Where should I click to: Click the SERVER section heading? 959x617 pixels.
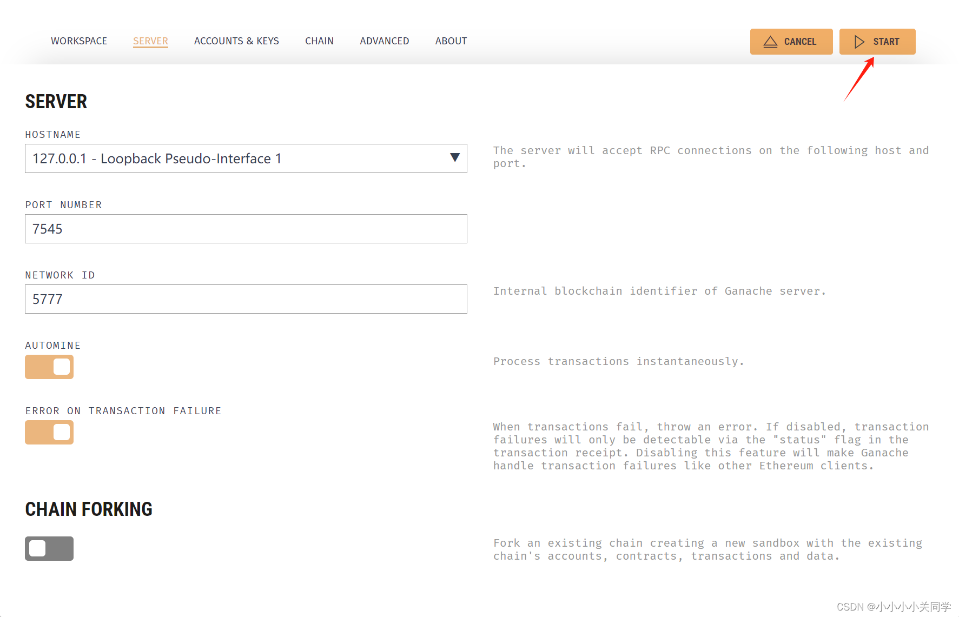coord(56,102)
